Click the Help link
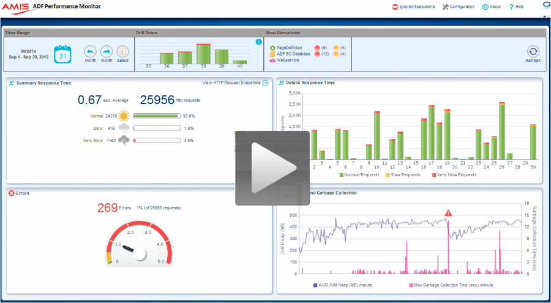The height and width of the screenshot is (303, 551). pos(516,7)
